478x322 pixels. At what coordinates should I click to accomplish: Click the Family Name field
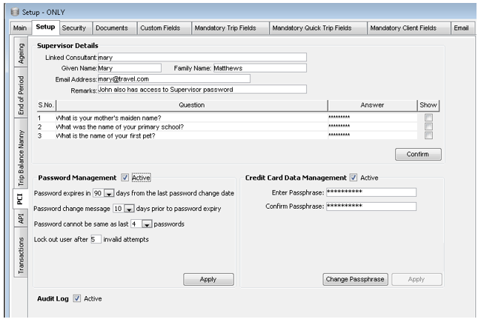click(259, 68)
